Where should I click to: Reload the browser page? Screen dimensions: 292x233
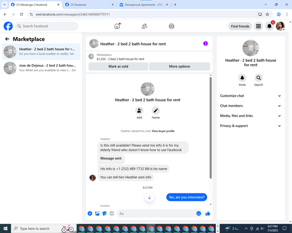[22, 14]
